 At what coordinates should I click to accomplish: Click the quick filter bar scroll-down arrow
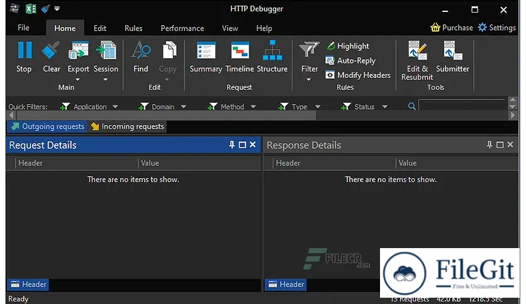pos(512,107)
